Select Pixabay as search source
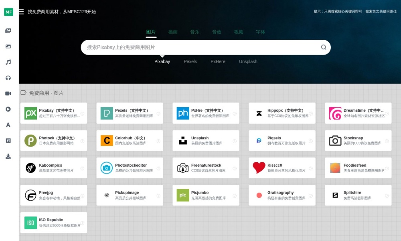Image resolution: width=401 pixels, height=241 pixels. [x=162, y=61]
